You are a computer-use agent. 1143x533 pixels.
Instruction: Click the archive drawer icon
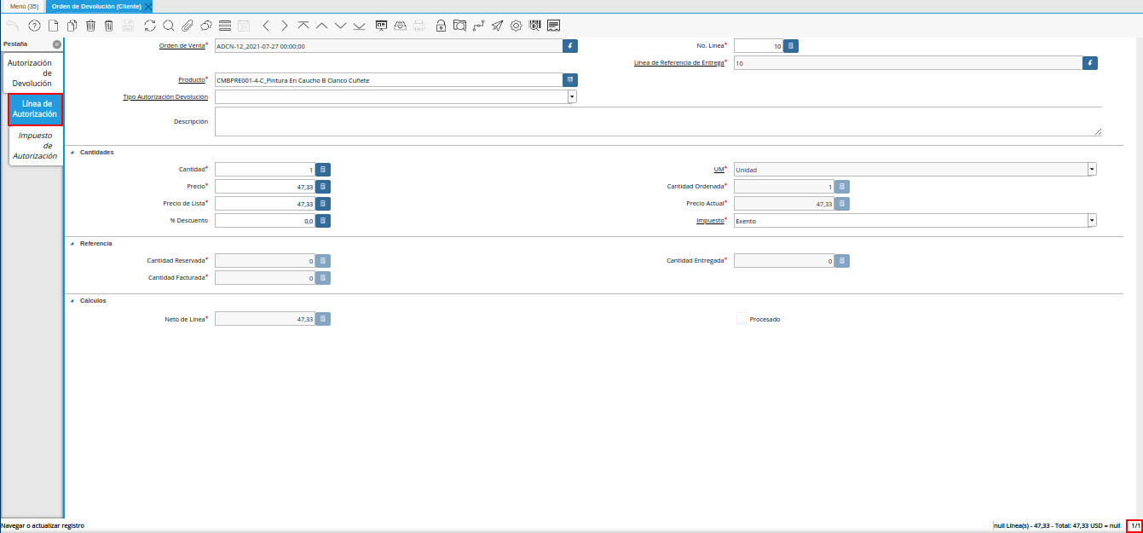(401, 26)
